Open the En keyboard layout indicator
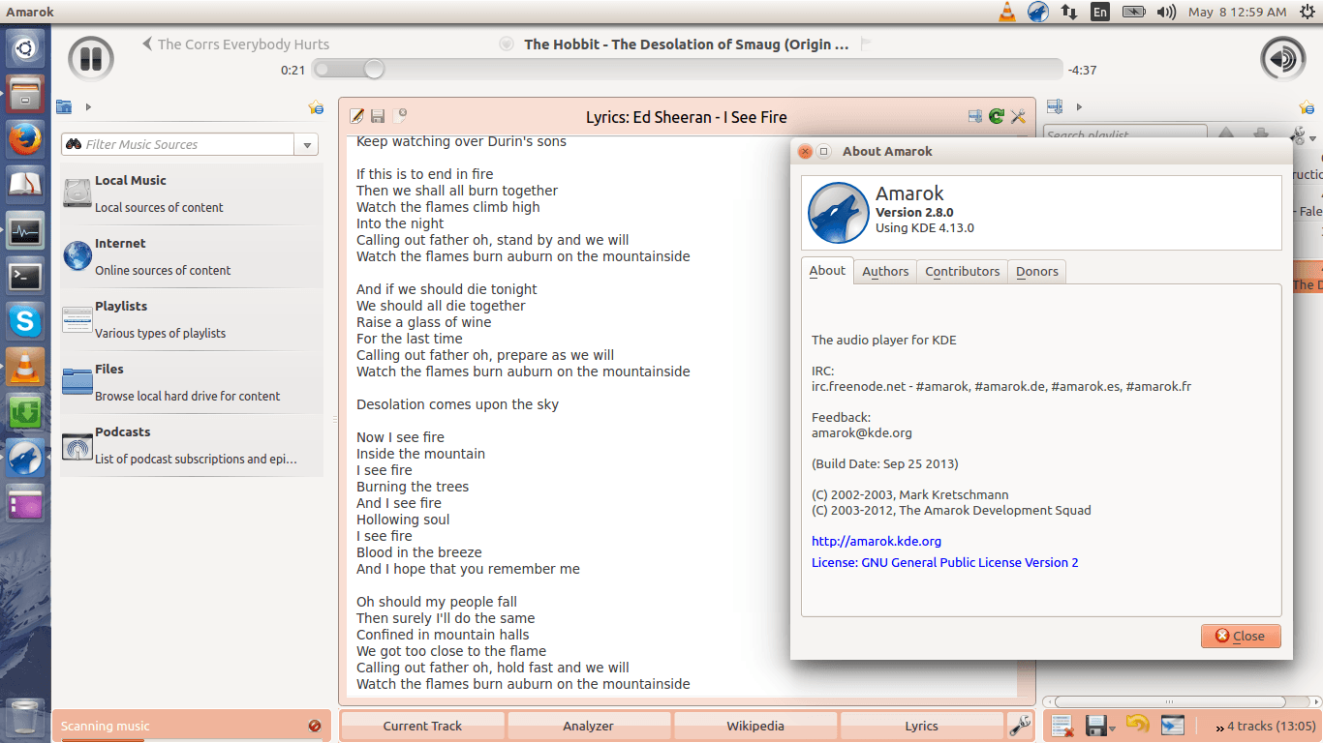This screenshot has width=1323, height=743. (1100, 12)
